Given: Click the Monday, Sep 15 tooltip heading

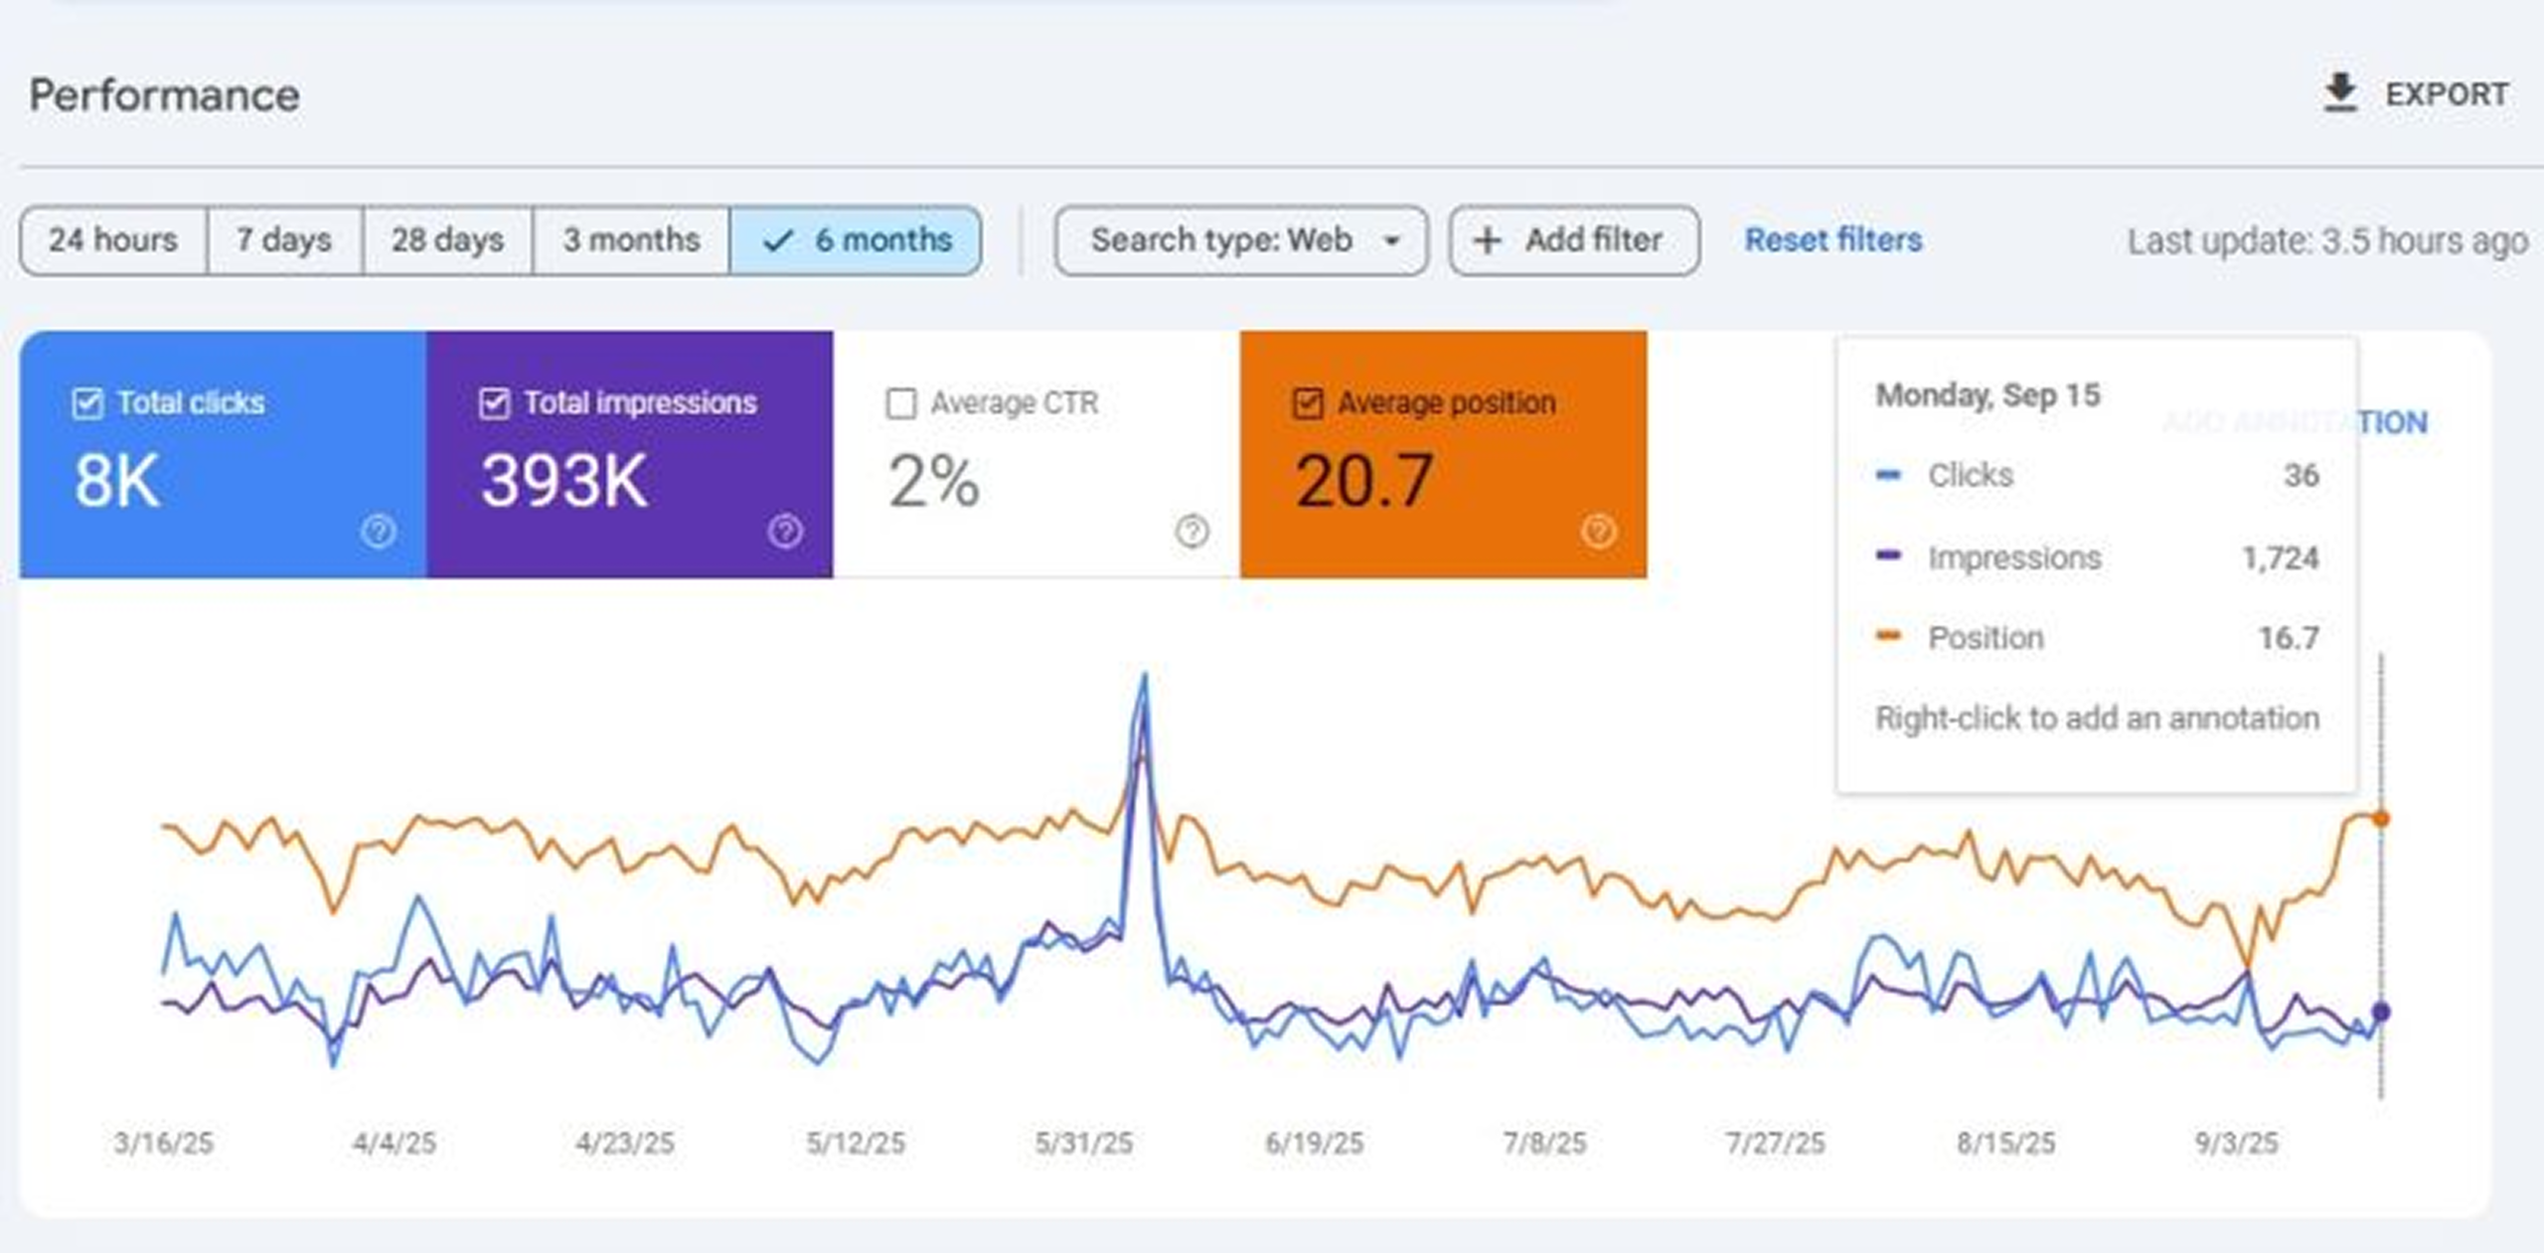Looking at the screenshot, I should point(1987,395).
